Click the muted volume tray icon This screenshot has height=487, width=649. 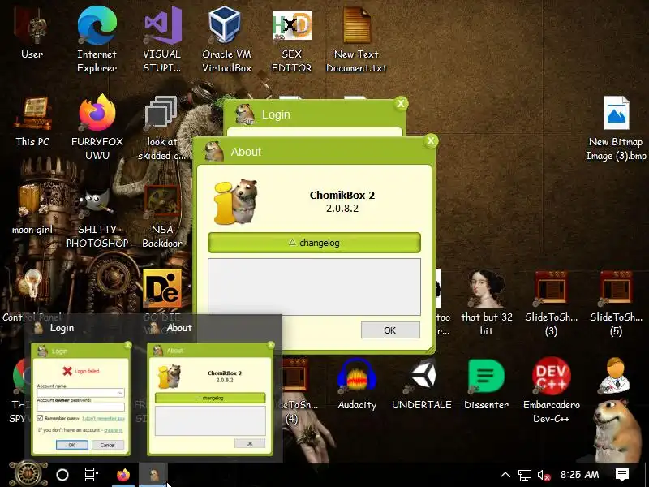(544, 475)
